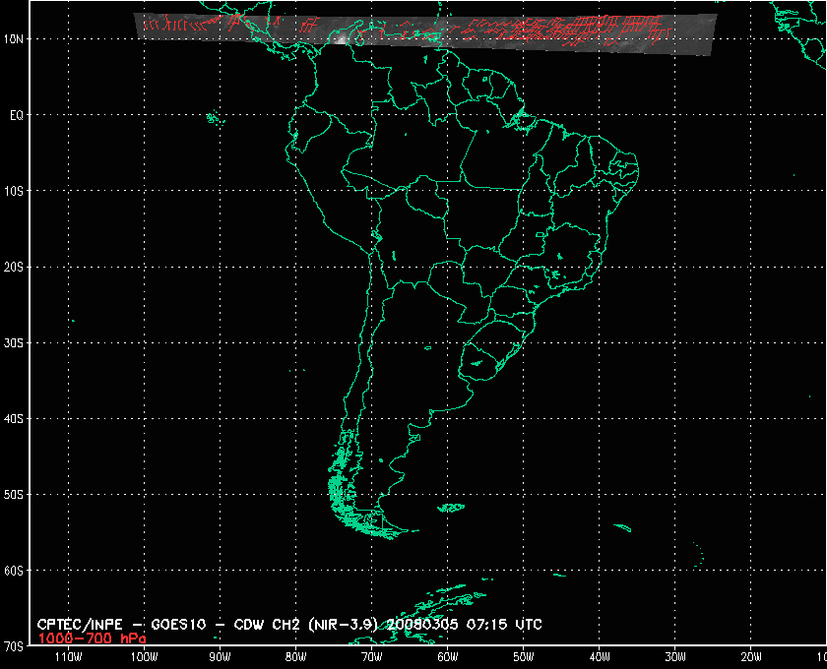Click the 60S latitude label
Viewport: 827px width, 669px height.
[x=14, y=571]
